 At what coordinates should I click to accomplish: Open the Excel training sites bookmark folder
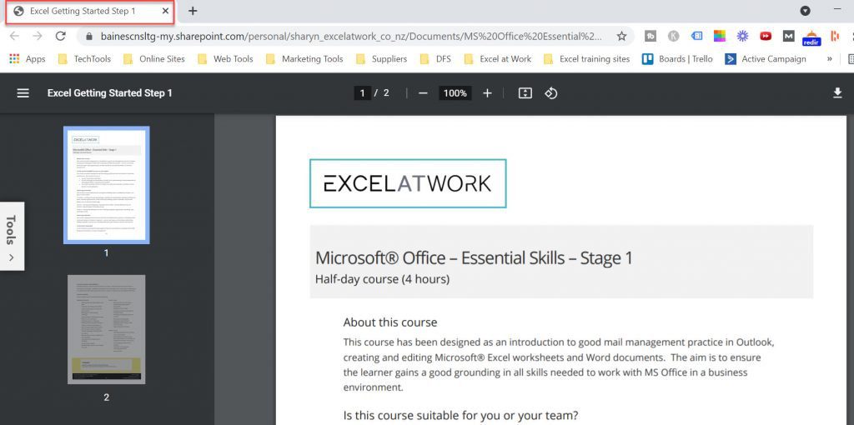pyautogui.click(x=587, y=59)
